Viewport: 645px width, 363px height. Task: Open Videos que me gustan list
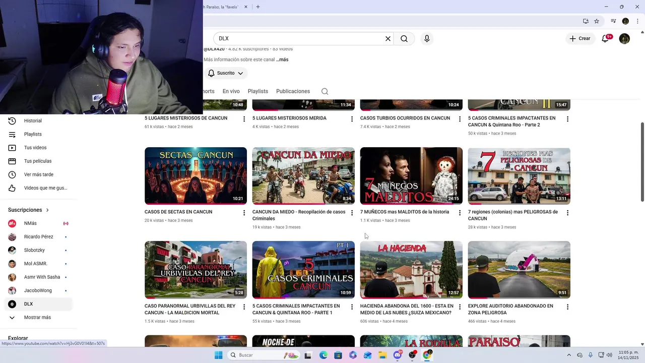click(38, 188)
